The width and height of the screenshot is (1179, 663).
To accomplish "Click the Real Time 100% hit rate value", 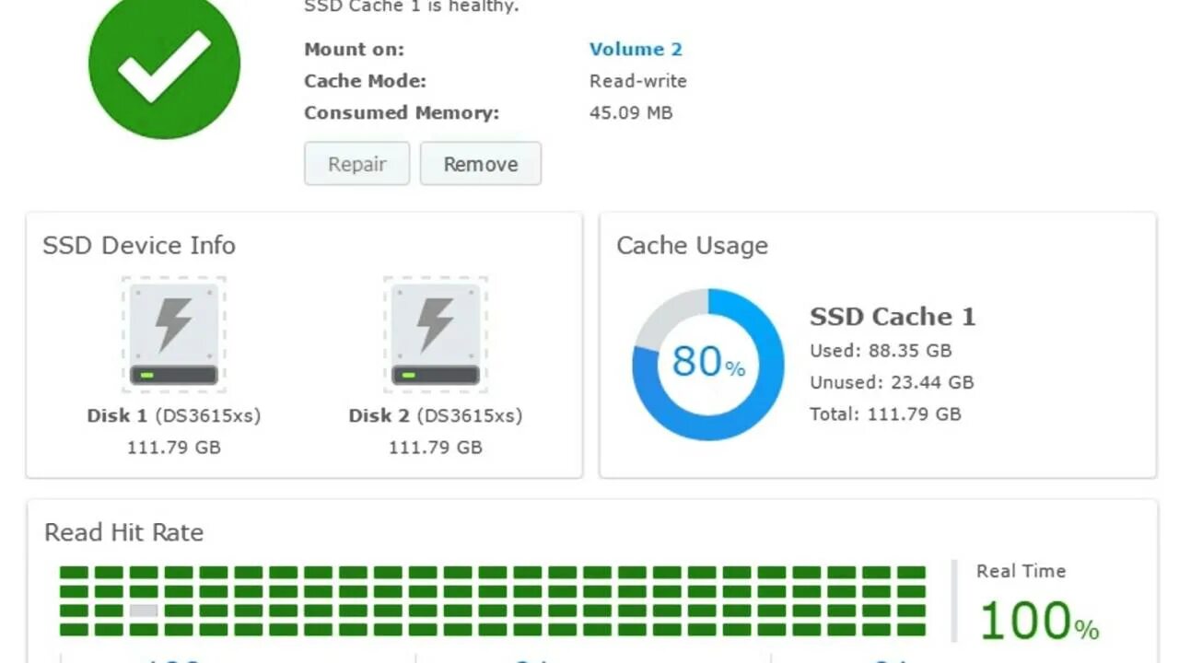I will click(1039, 621).
